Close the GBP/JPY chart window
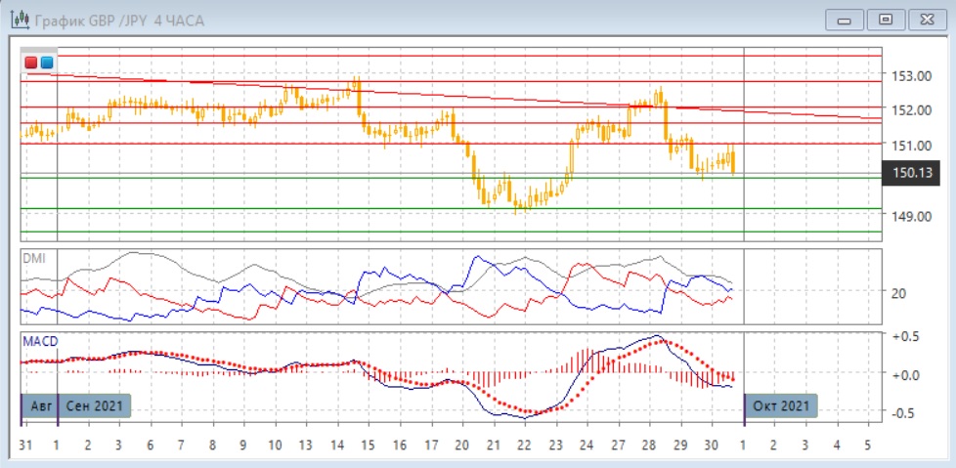 click(924, 19)
